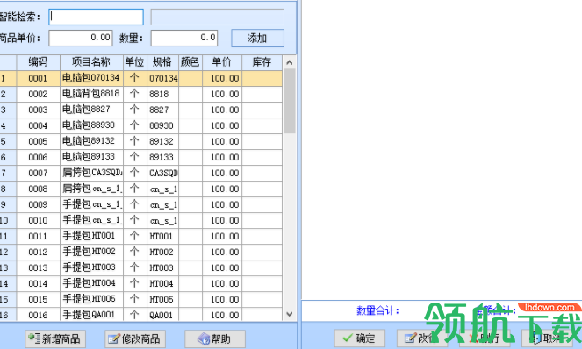Select row 电脑包8827
The height and width of the screenshot is (349, 582).
(x=141, y=110)
